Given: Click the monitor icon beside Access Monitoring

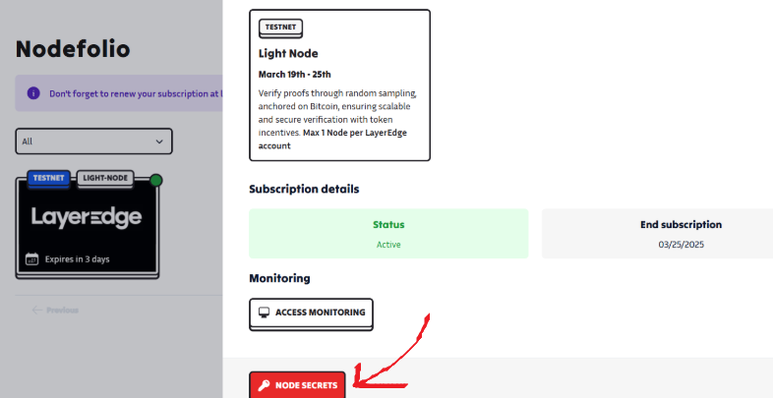Looking at the screenshot, I should coord(265,313).
